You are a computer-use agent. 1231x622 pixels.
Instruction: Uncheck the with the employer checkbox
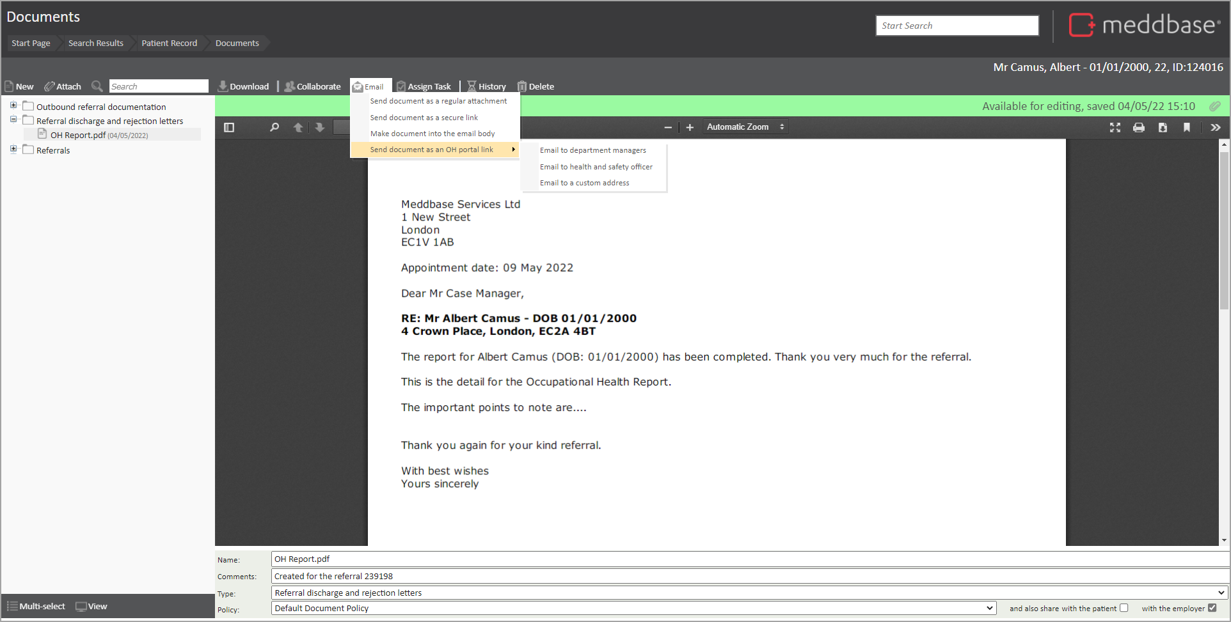tap(1212, 608)
